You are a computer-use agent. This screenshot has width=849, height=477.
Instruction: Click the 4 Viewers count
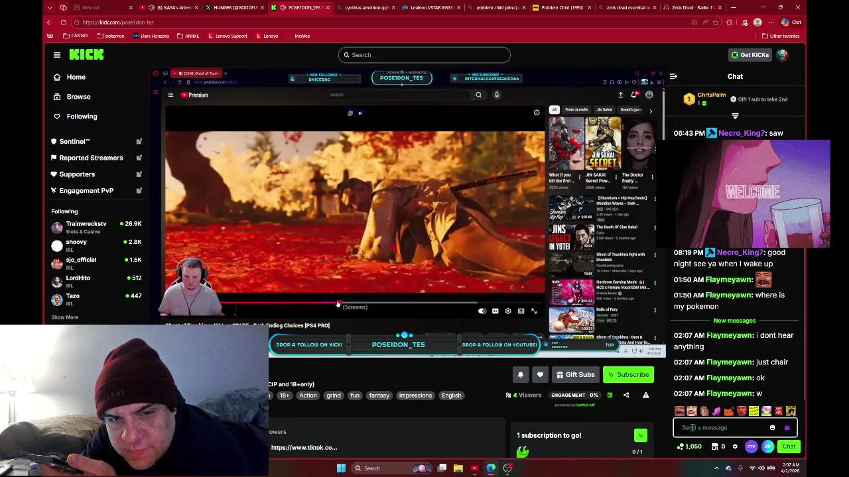click(523, 396)
